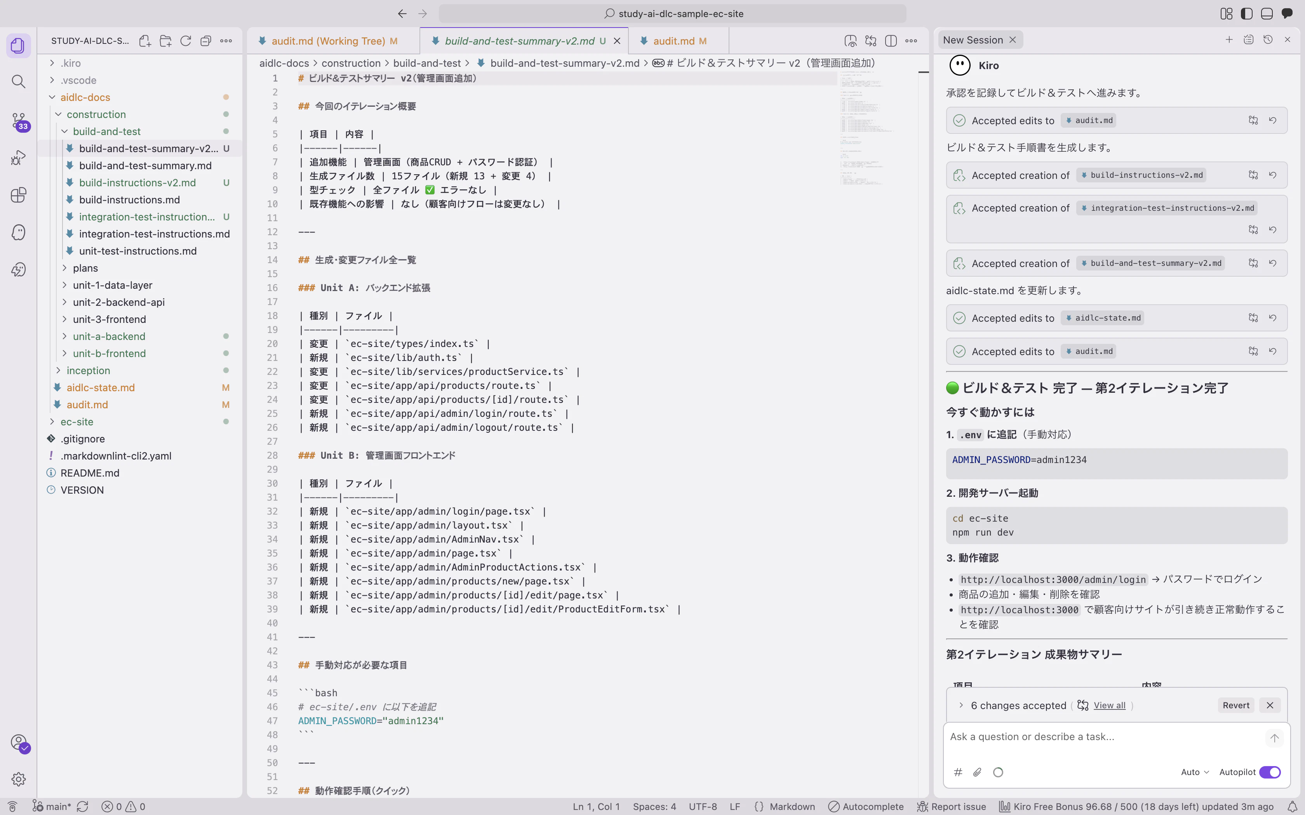Open build-instructions-v2.md in the file tree

[137, 183]
